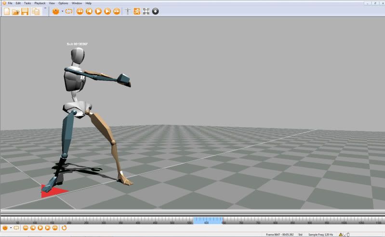Toggle the loop icon in the bottom playback bar
Image resolution: width=385 pixels, height=237 pixels.
[16, 228]
